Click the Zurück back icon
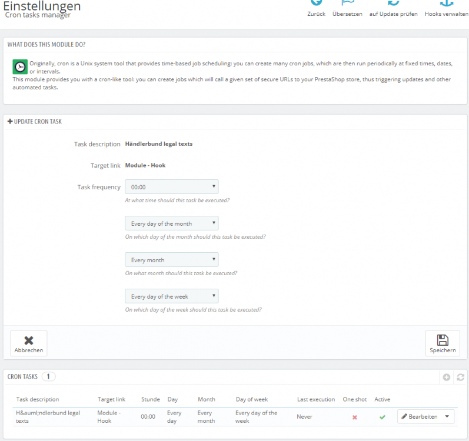The height and width of the screenshot is (441, 469). click(316, 3)
